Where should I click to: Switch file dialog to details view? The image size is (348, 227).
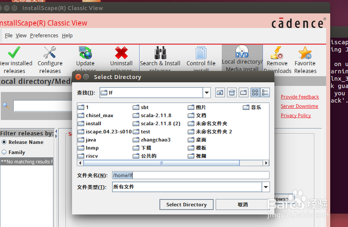(265, 92)
